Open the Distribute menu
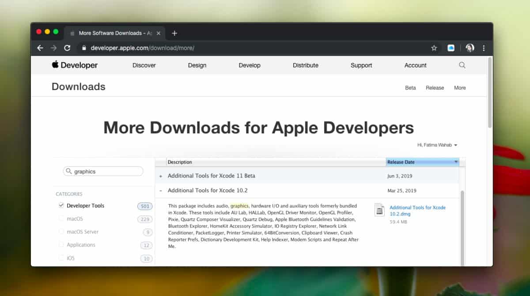This screenshot has width=530, height=296. click(306, 65)
